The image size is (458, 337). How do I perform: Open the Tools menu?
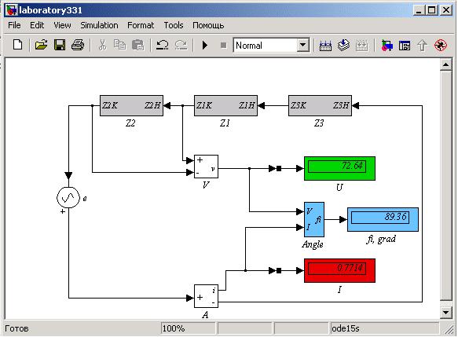174,25
